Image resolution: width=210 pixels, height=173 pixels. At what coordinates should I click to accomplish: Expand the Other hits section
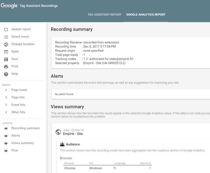pyautogui.click(x=6, y=113)
